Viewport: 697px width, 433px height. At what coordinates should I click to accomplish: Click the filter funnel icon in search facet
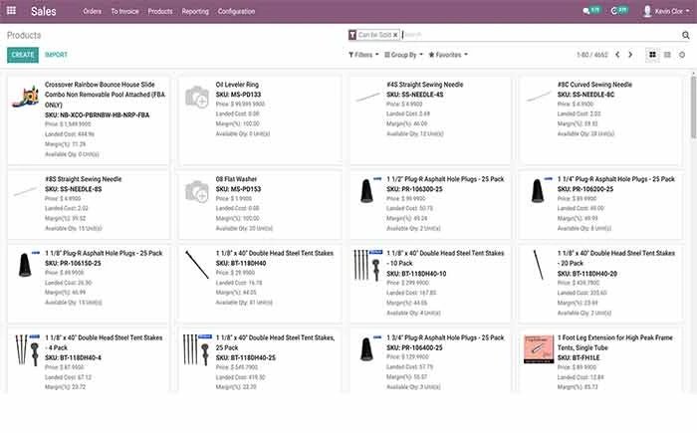coord(352,35)
